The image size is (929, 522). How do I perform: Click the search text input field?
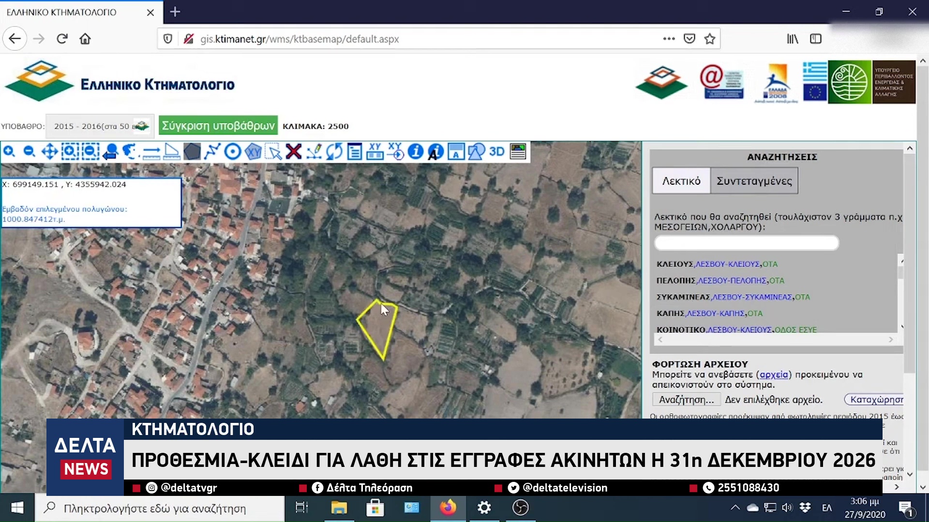(x=746, y=243)
